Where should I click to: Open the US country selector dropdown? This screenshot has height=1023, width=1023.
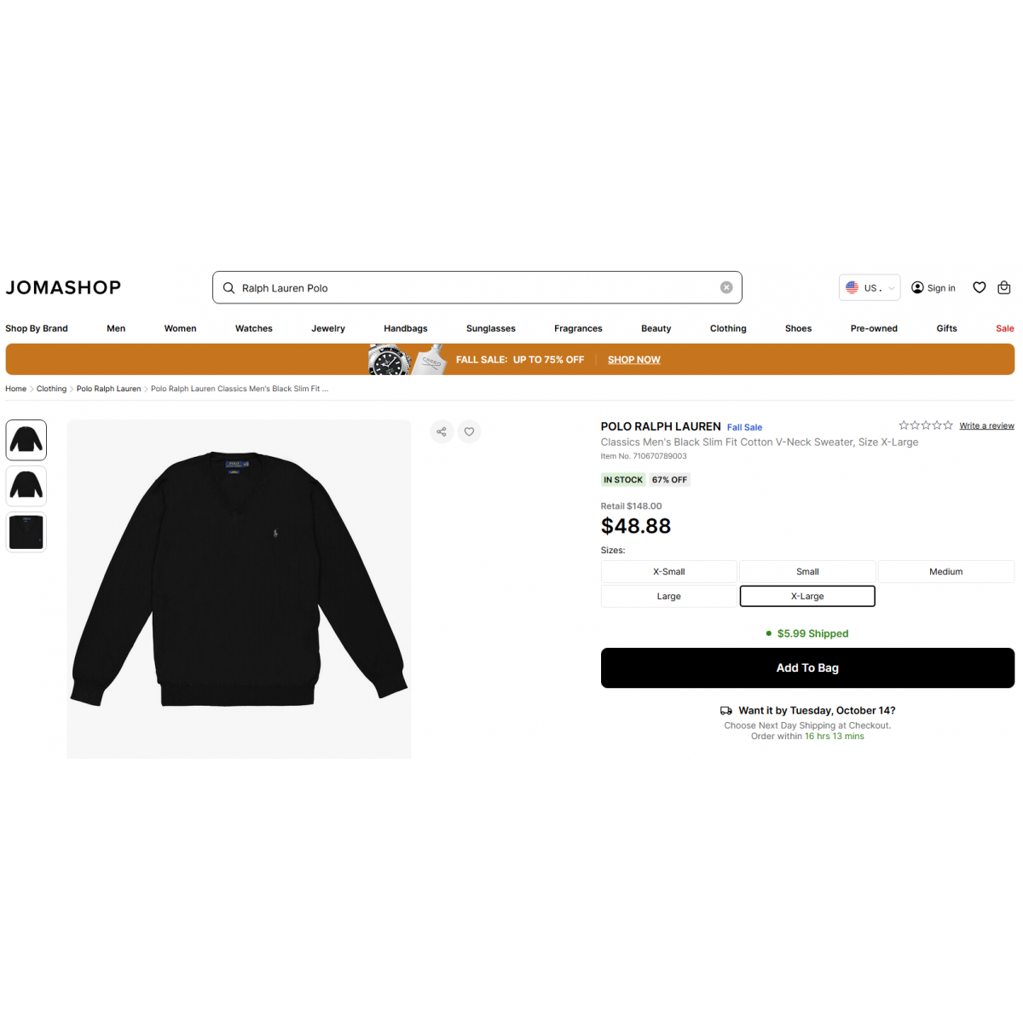coord(870,287)
